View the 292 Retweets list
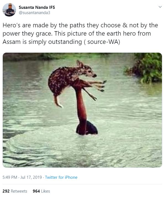This screenshot has height=197, width=165. 15,191
